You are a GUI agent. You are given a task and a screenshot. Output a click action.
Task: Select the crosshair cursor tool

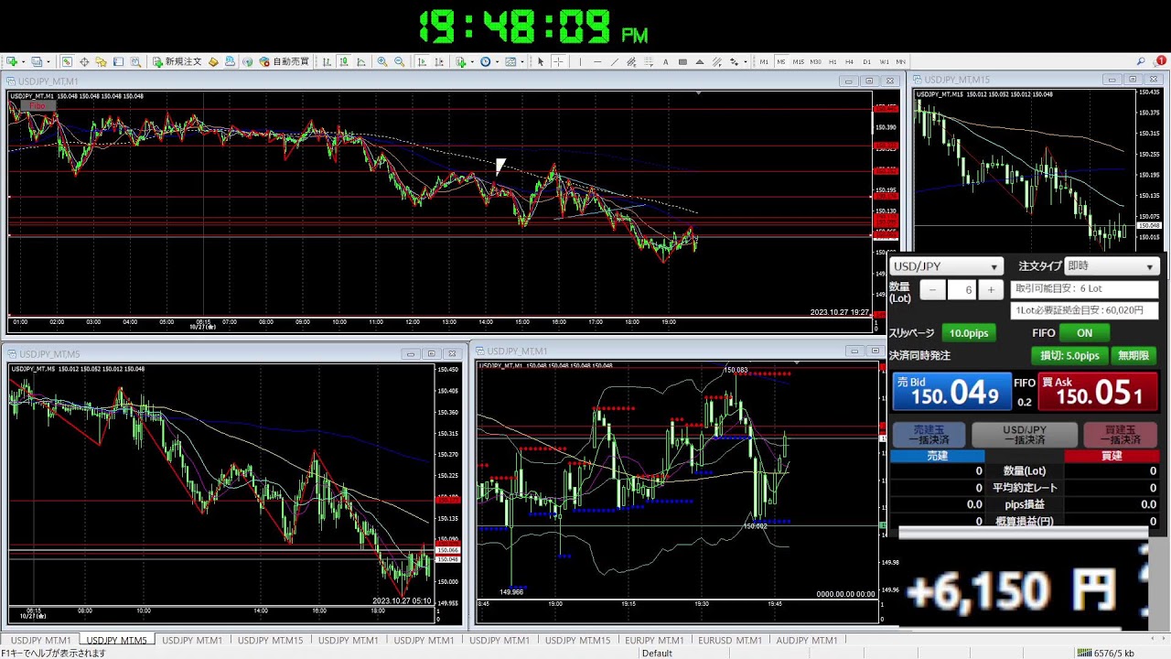(x=557, y=62)
